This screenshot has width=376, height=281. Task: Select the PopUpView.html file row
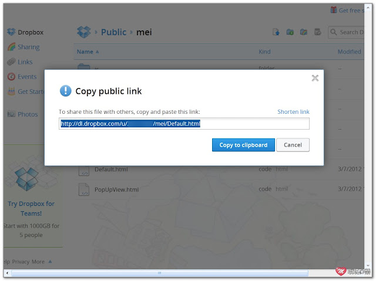click(219, 189)
